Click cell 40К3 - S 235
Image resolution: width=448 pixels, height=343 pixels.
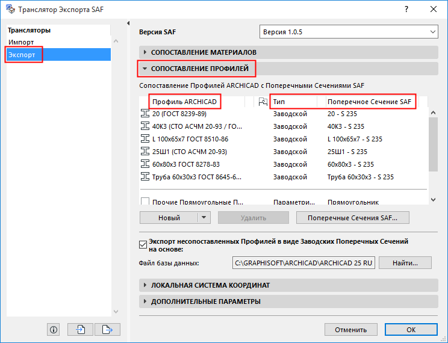point(346,126)
